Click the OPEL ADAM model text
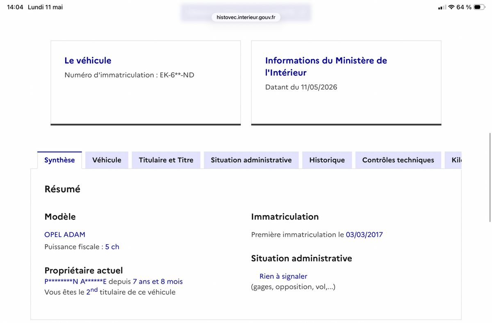Screen dimensions: 492x323 (65, 234)
